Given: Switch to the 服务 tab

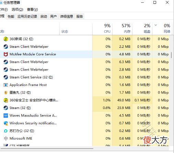Looking at the screenshot, I should coord(80,17).
